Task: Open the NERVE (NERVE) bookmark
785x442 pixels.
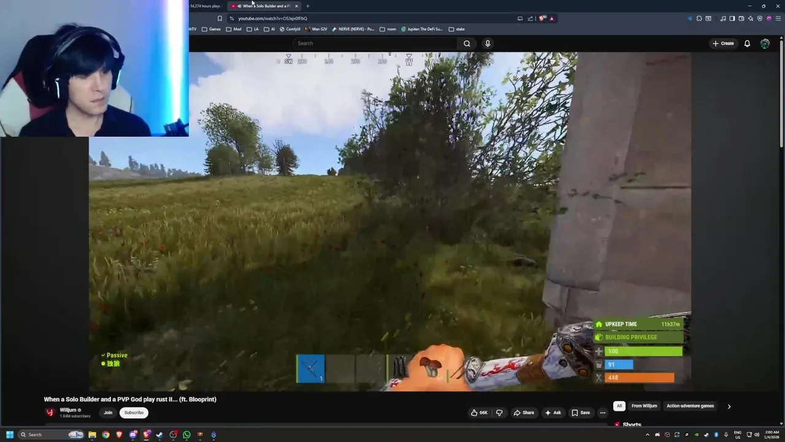Action: coord(353,29)
